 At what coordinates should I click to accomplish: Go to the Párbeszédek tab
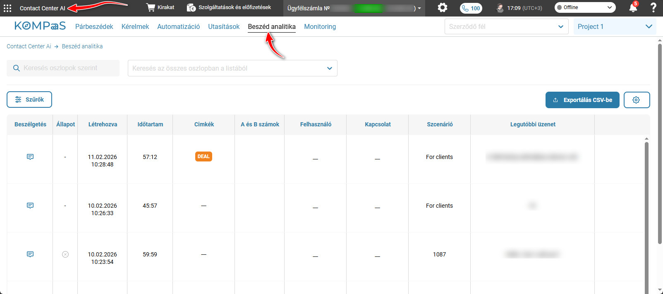94,26
